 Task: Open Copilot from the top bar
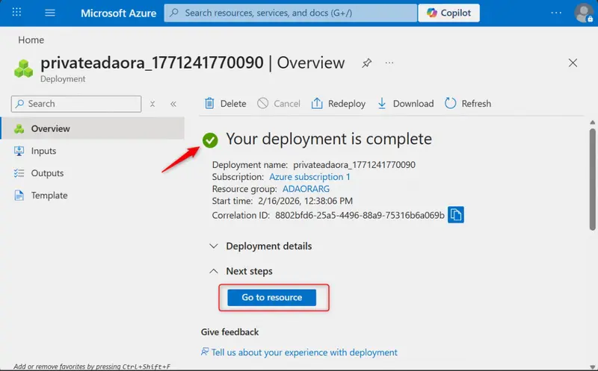click(449, 13)
